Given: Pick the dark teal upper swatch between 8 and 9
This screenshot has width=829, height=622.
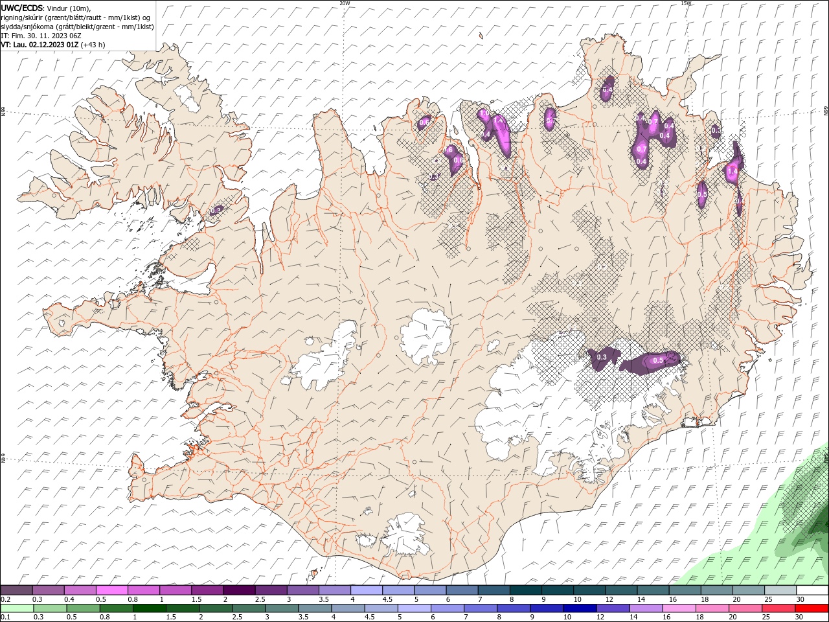Looking at the screenshot, I should pos(525,590).
